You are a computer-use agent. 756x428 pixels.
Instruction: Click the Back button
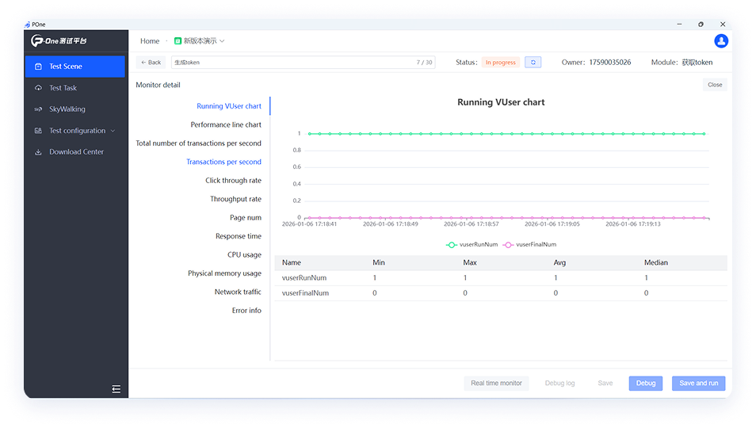pos(151,63)
